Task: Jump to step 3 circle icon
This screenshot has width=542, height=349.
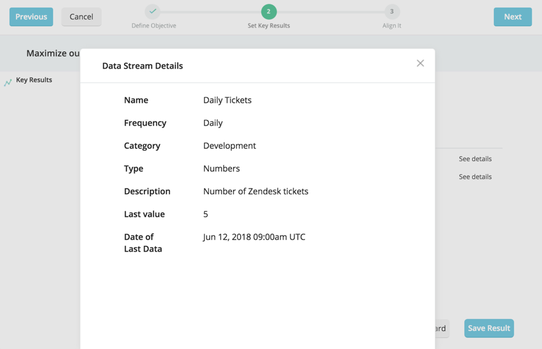Action: pyautogui.click(x=392, y=12)
